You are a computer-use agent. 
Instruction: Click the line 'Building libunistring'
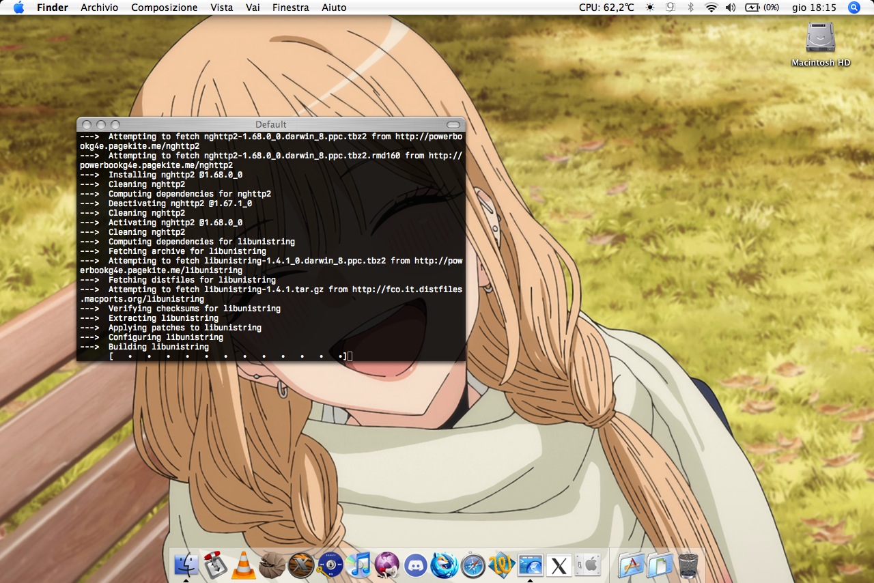click(144, 347)
